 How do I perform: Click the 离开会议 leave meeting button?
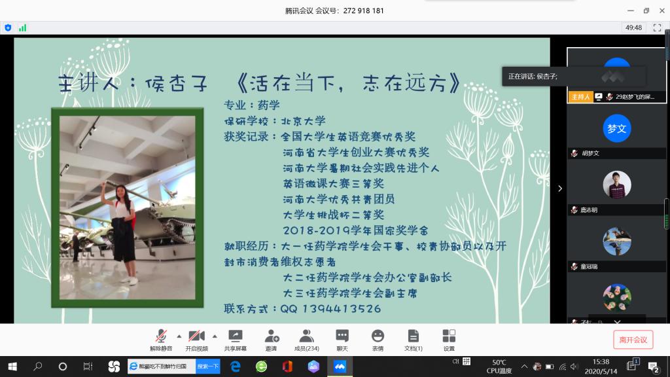[633, 340]
